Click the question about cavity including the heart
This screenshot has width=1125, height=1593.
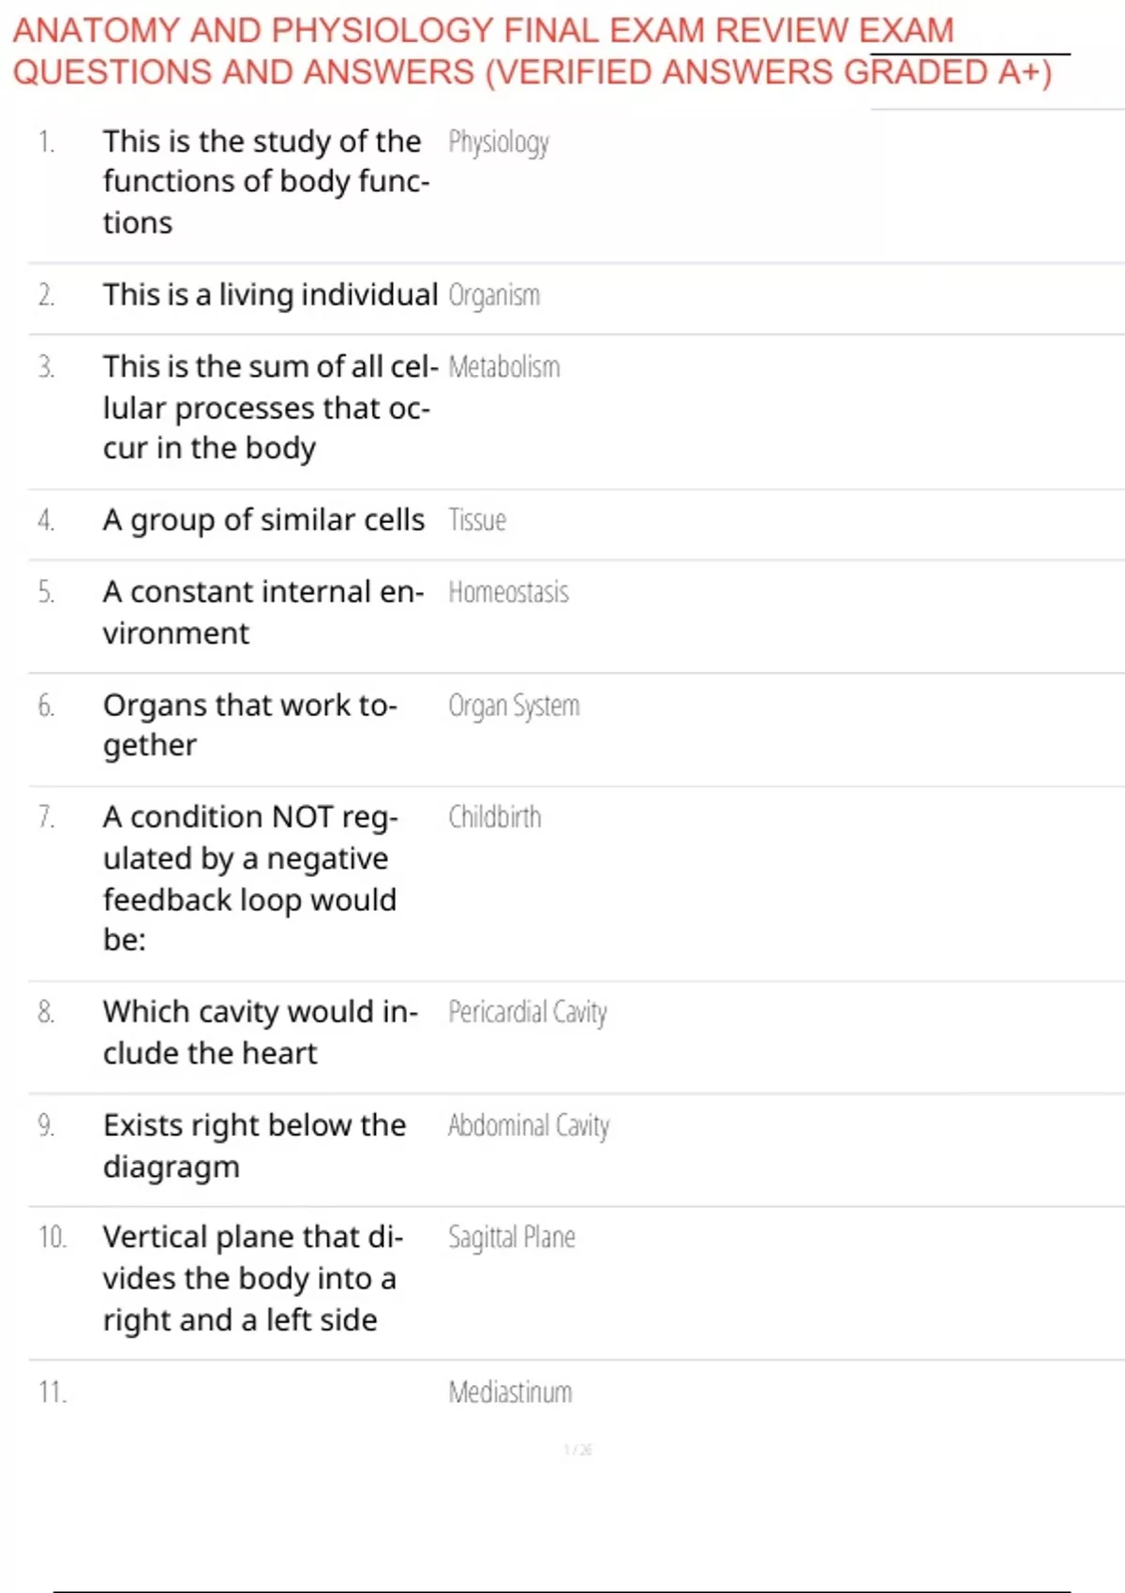[261, 1033]
